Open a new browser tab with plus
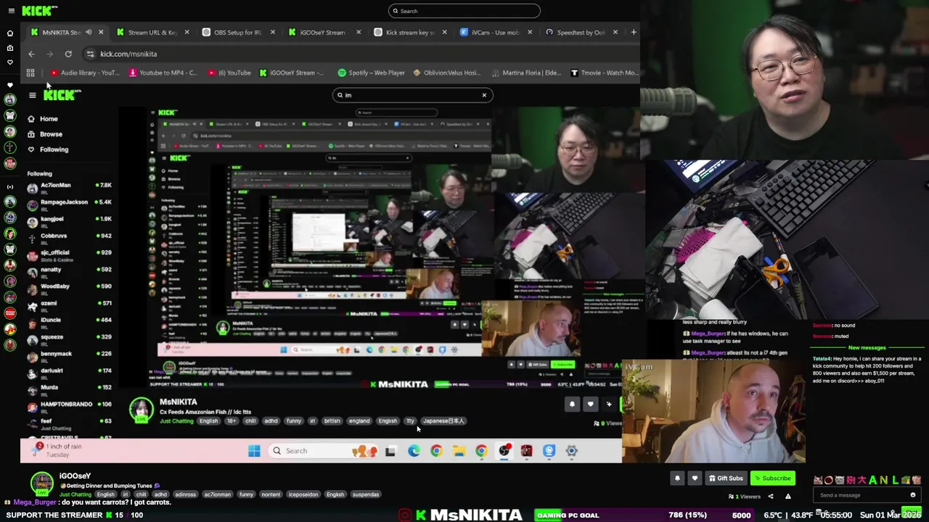Viewport: 929px width, 522px height. coord(634,32)
